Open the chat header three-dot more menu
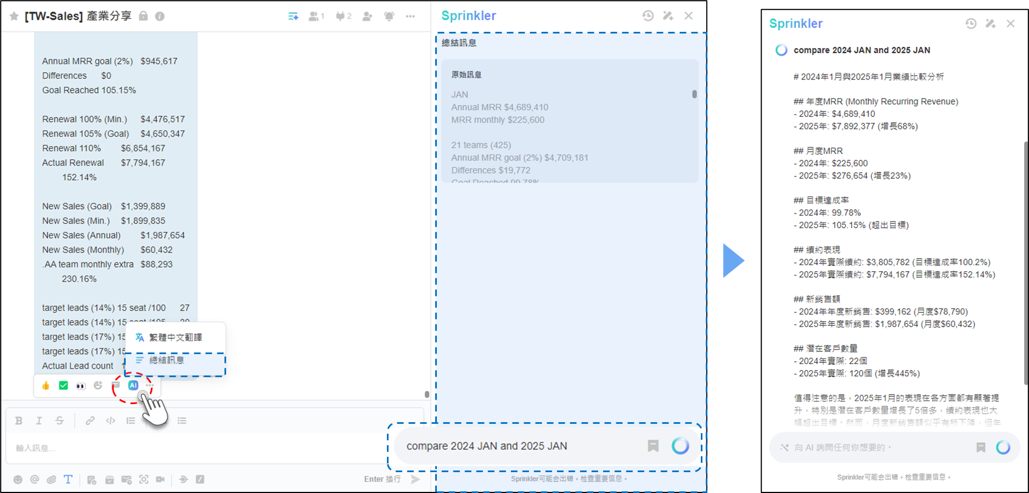 coord(411,16)
